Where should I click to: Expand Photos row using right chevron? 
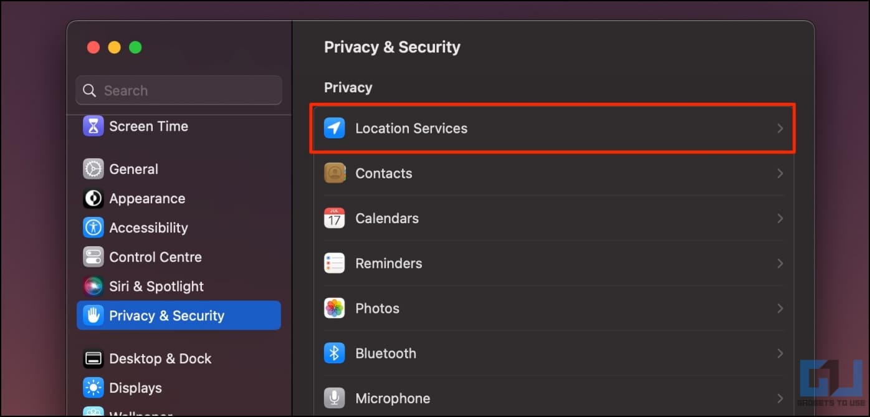780,308
